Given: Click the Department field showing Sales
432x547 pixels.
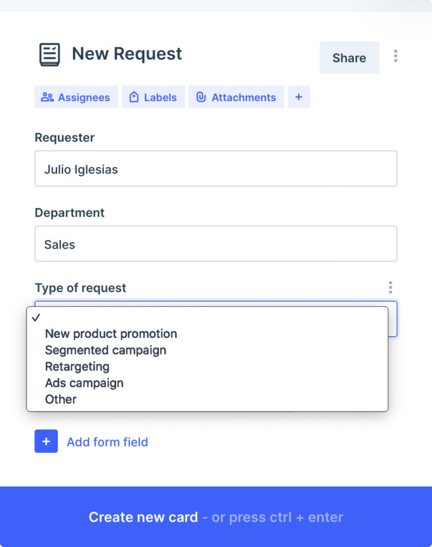Looking at the screenshot, I should 216,243.
